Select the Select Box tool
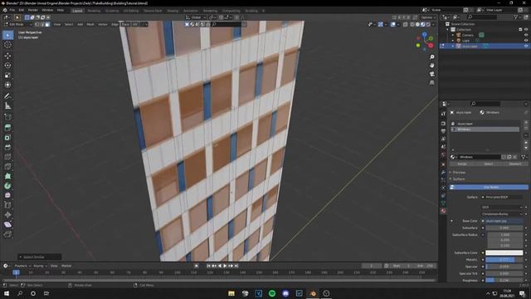 [7, 35]
